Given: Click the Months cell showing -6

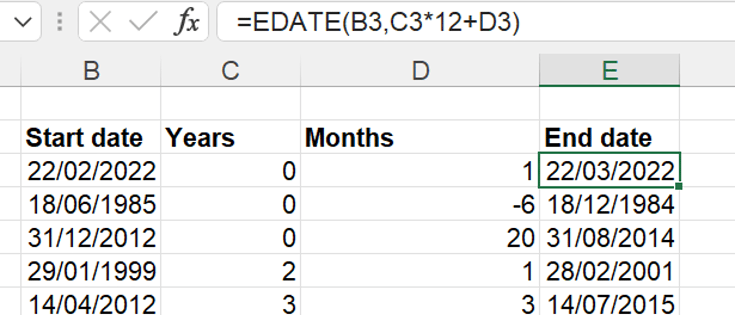Looking at the screenshot, I should tap(420, 204).
